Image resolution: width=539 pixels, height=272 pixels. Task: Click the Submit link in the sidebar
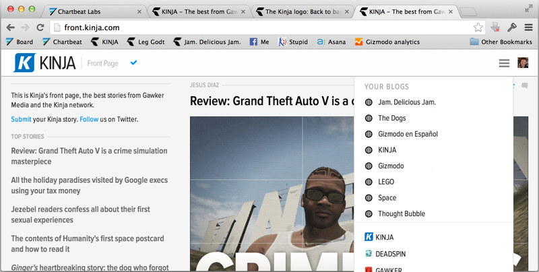[x=21, y=119]
